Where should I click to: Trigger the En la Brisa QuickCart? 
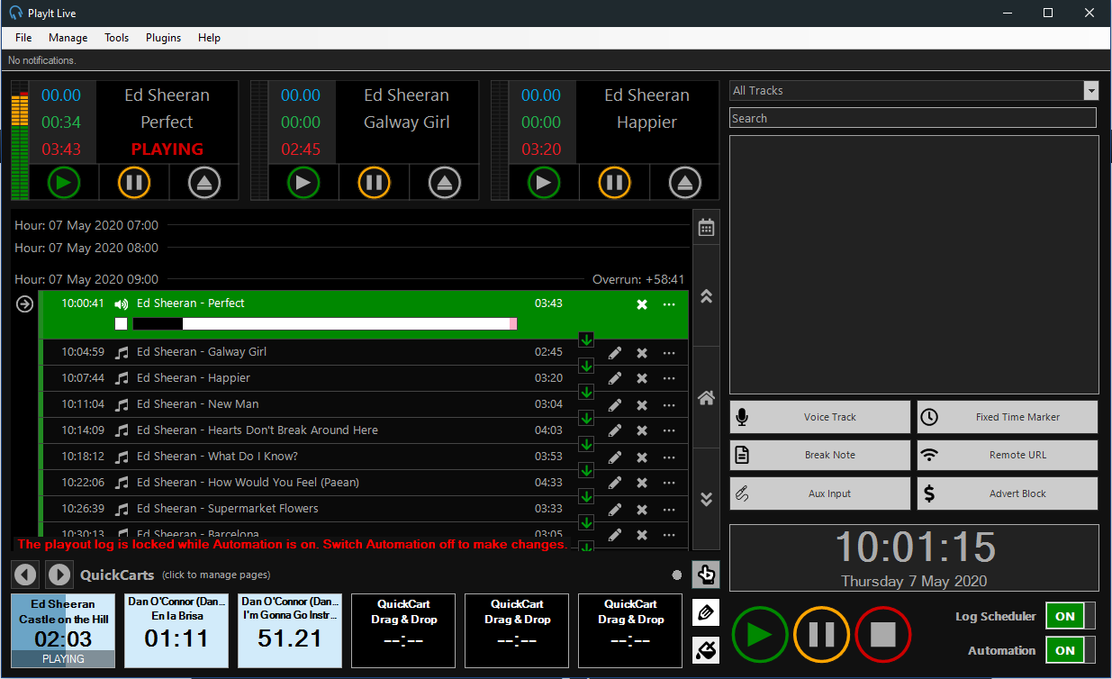coord(176,630)
